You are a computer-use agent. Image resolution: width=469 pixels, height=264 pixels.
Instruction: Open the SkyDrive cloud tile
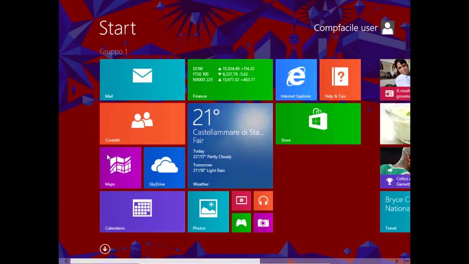coord(164,168)
